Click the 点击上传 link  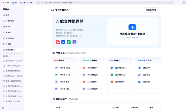tap(135, 38)
